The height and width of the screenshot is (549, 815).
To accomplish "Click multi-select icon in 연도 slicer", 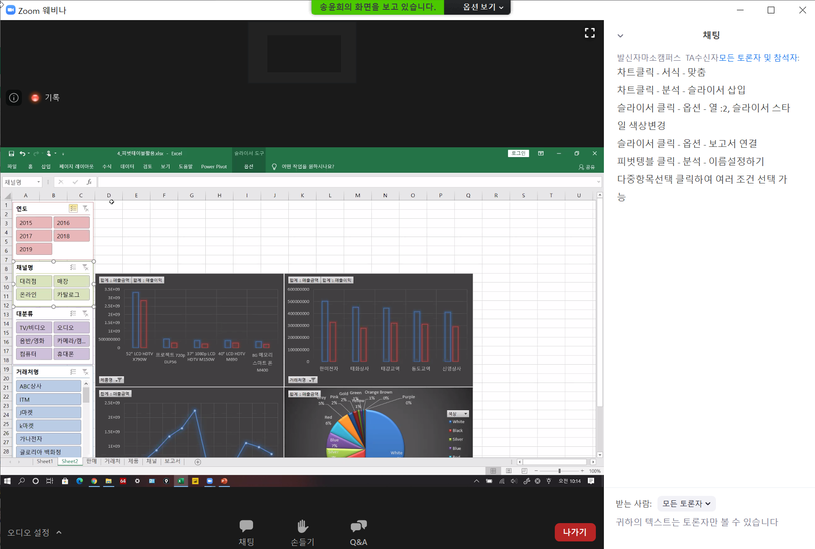I will pos(73,208).
